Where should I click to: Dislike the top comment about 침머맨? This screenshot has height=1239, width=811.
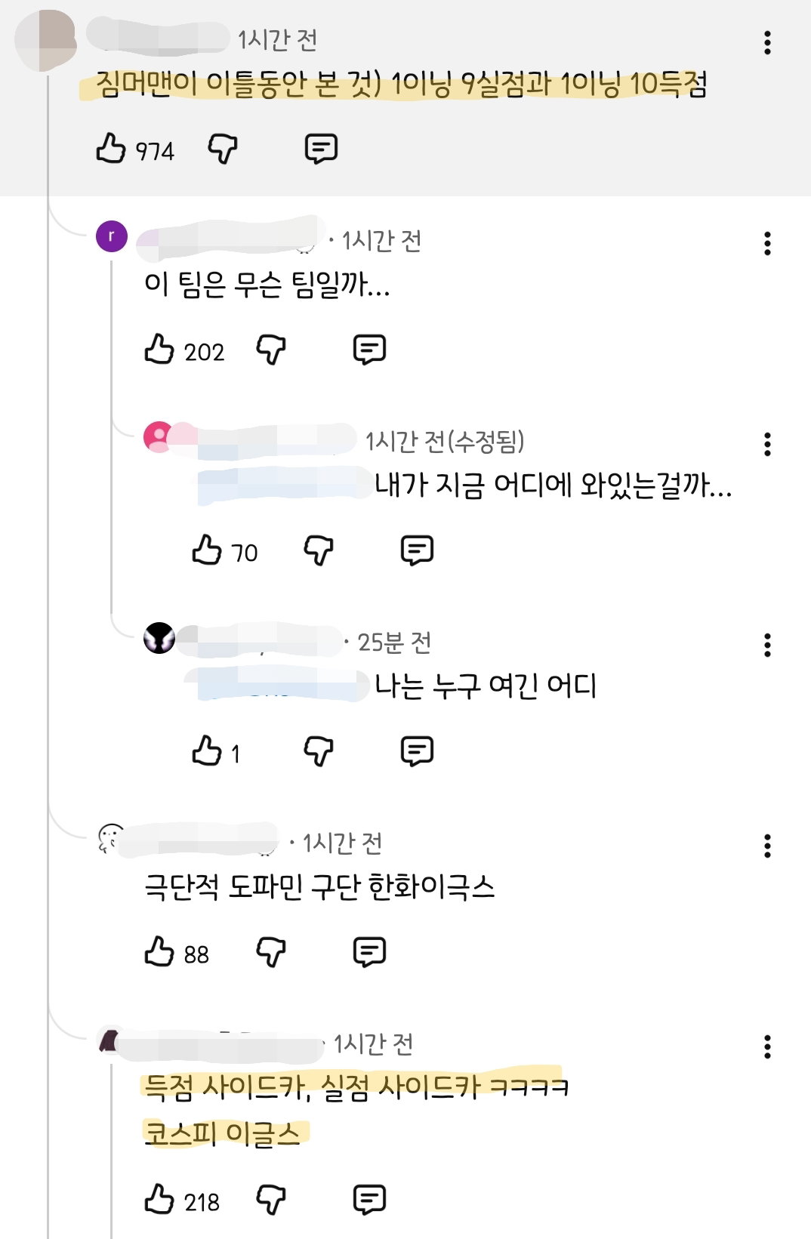[223, 149]
